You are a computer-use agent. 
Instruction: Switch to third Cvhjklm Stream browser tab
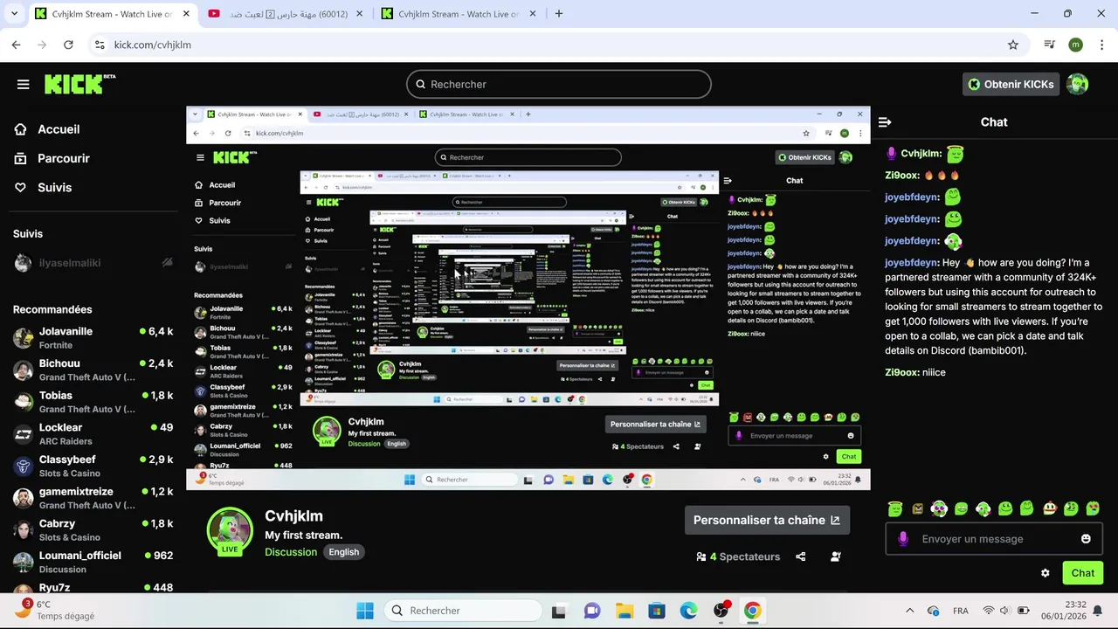click(x=459, y=14)
